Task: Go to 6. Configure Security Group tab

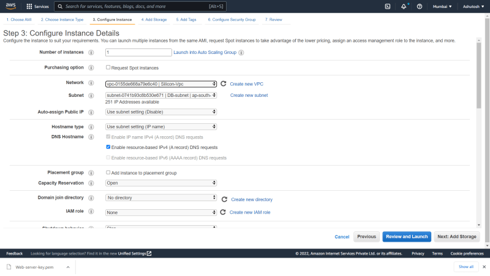Action: coord(232,20)
